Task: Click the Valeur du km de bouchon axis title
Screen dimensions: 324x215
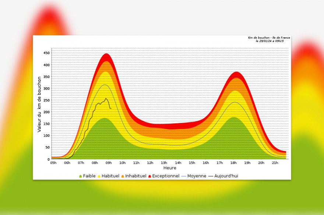Action: 39,105
